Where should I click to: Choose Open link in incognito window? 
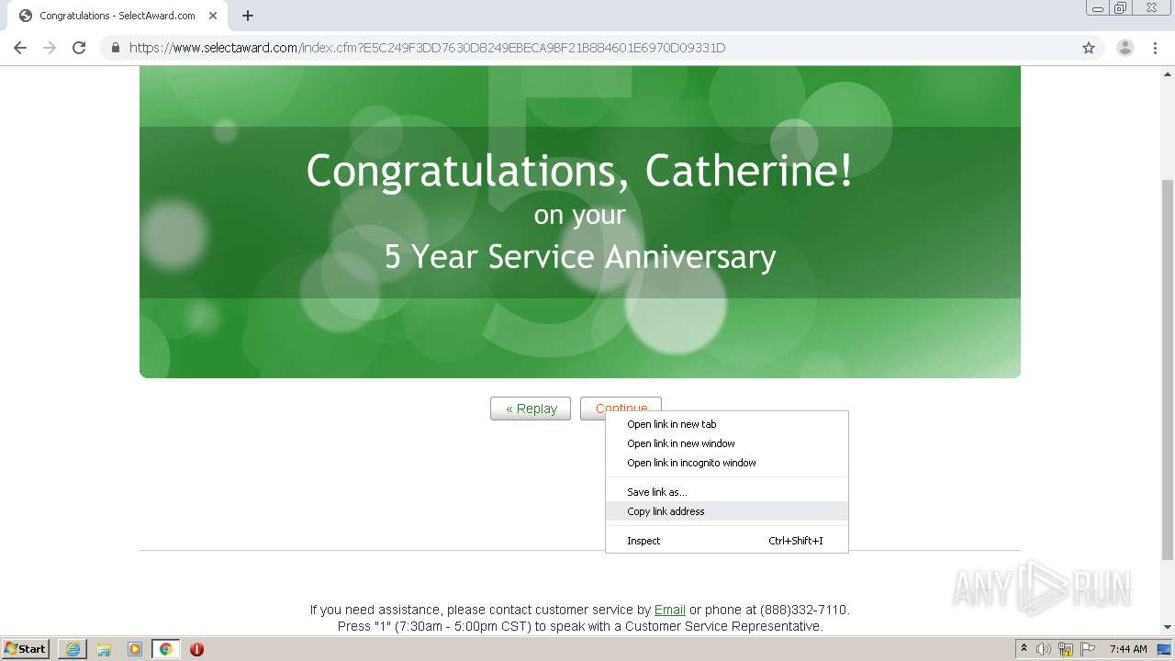point(727,463)
